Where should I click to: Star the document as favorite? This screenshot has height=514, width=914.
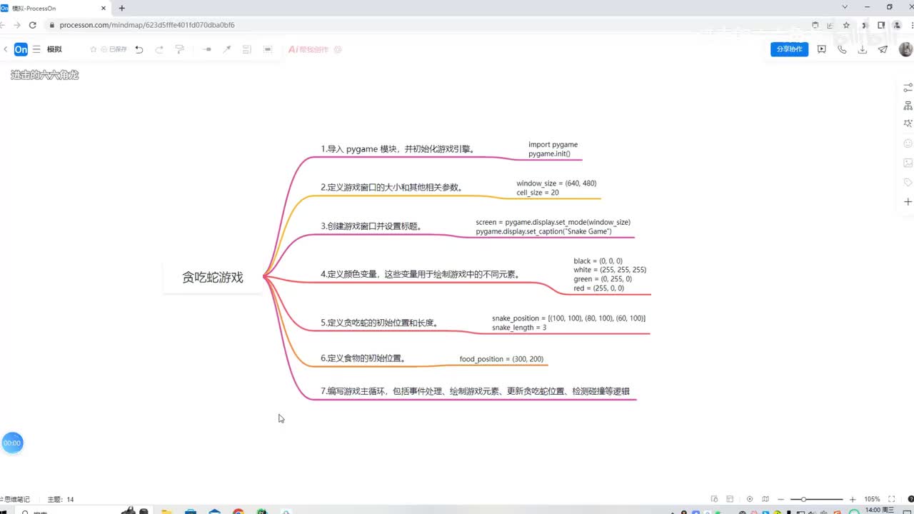coord(93,49)
